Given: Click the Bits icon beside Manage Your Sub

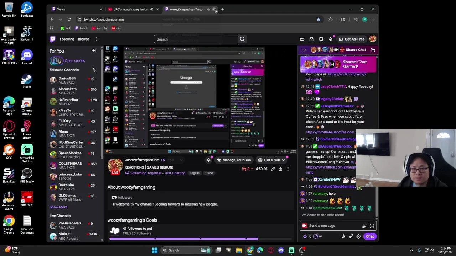Looking at the screenshot, I should pos(208,160).
